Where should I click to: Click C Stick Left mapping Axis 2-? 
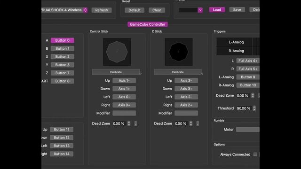point(186,97)
